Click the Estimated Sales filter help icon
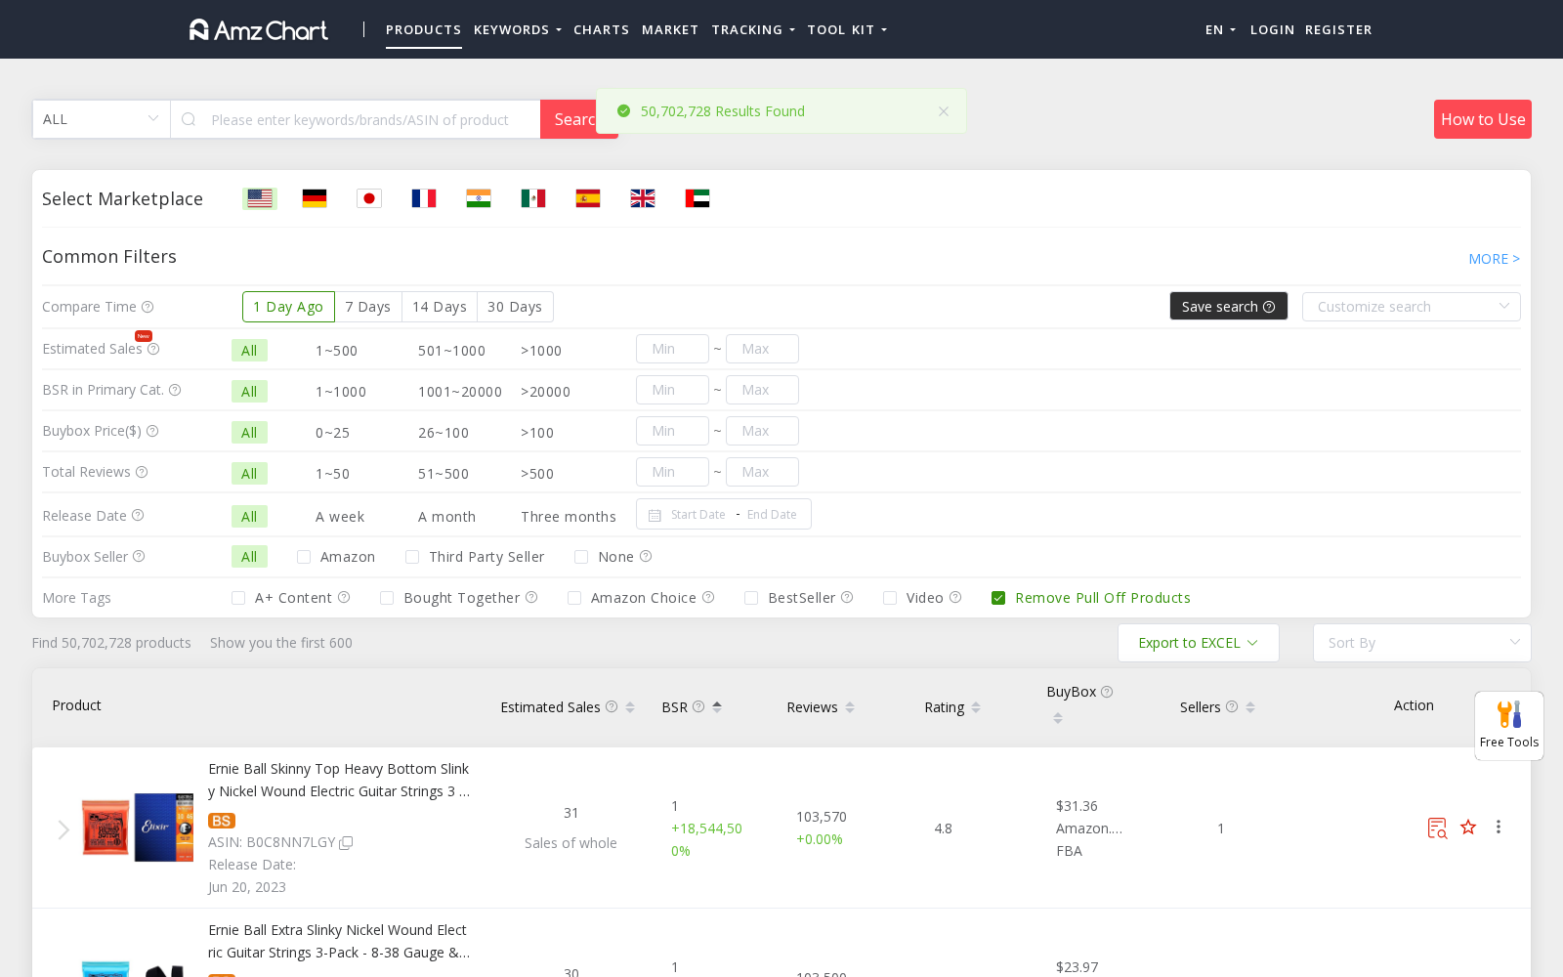This screenshot has width=1563, height=977. click(153, 349)
